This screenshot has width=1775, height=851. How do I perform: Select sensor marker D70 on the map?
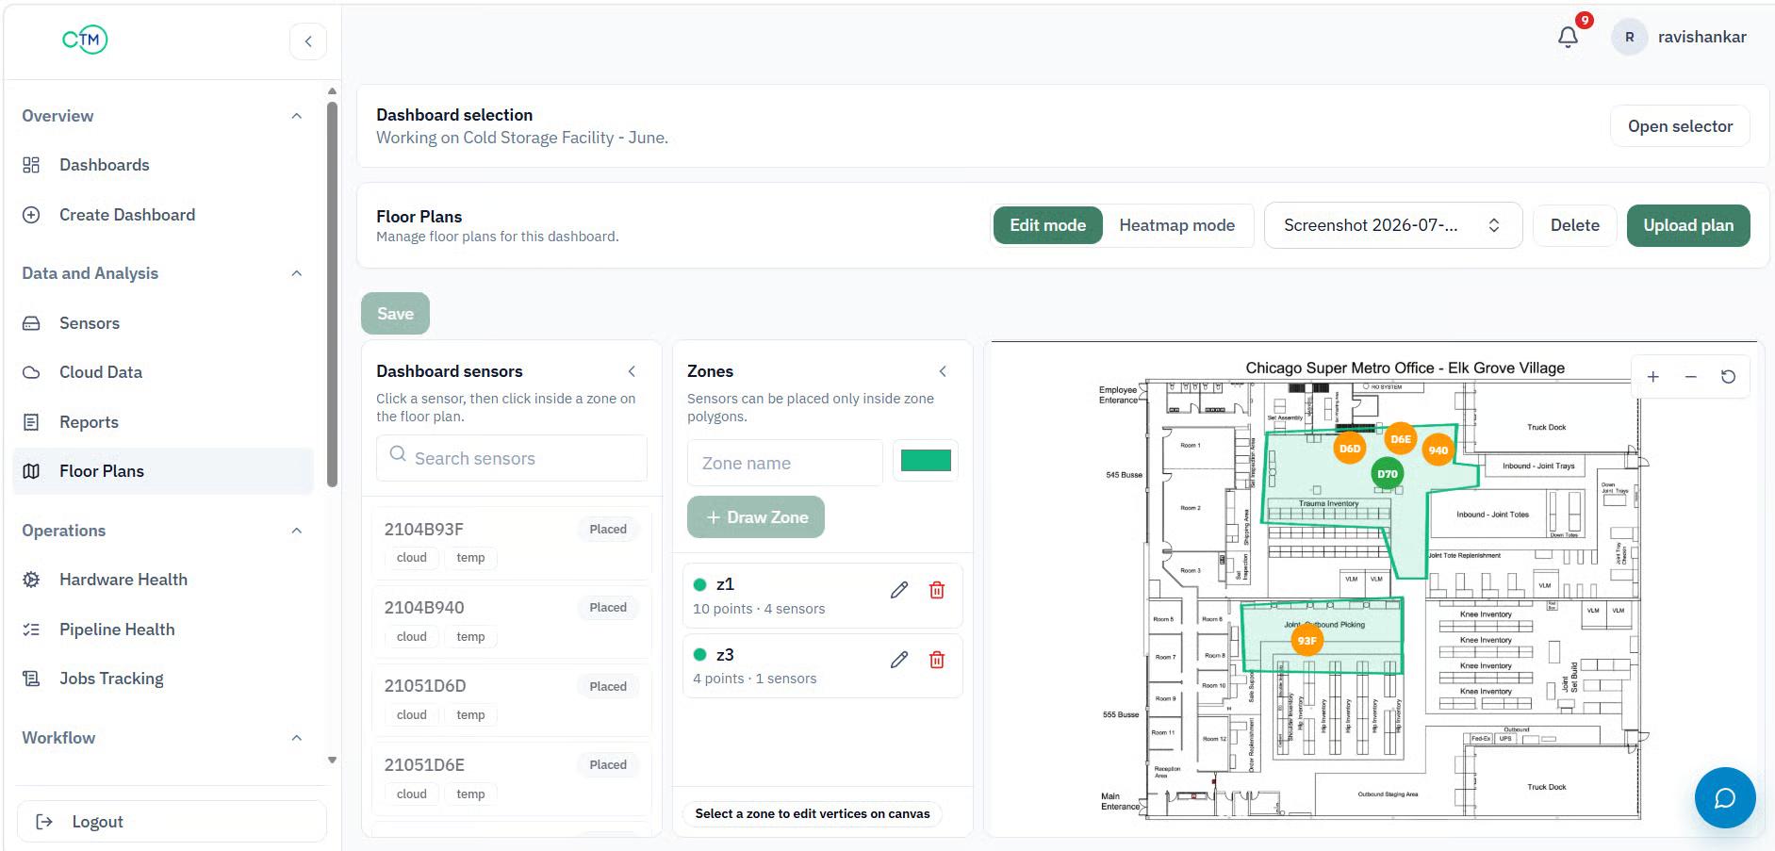(1387, 474)
